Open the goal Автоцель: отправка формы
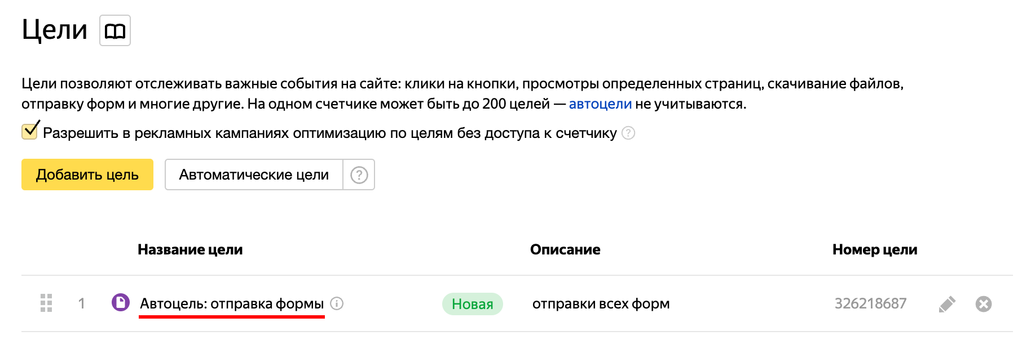The height and width of the screenshot is (340, 1022). (x=231, y=303)
